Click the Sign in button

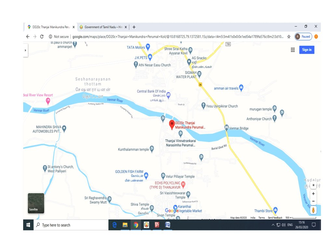click(x=307, y=50)
